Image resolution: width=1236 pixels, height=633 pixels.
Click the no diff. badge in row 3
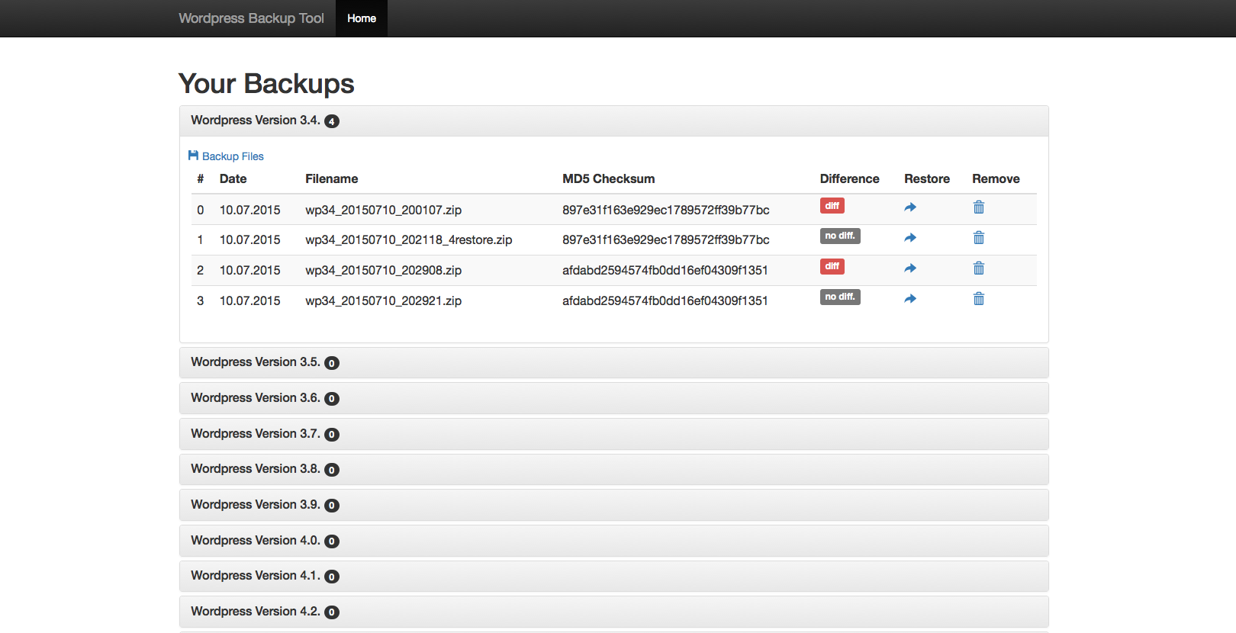tap(840, 297)
